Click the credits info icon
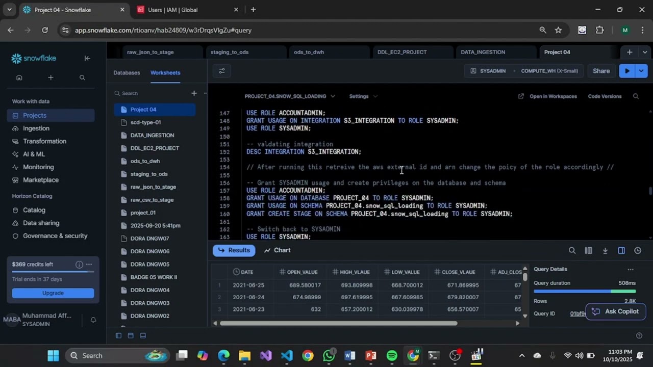The height and width of the screenshot is (367, 653). coord(79,265)
